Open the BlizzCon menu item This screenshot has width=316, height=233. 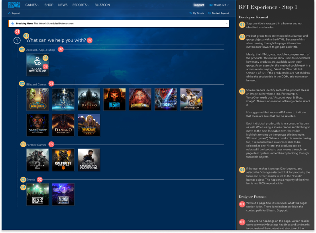pyautogui.click(x=102, y=5)
